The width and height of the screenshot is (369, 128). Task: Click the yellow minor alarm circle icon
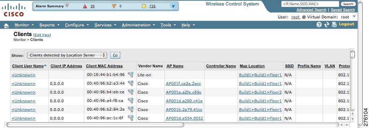[x=144, y=6]
